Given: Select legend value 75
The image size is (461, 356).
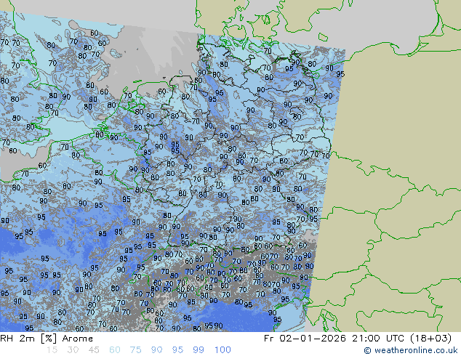Looking at the screenshot, I should (x=135, y=350).
